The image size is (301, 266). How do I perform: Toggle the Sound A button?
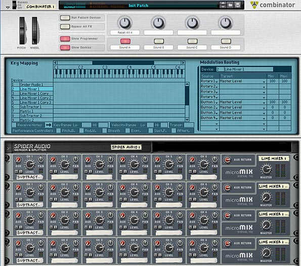click(125, 41)
